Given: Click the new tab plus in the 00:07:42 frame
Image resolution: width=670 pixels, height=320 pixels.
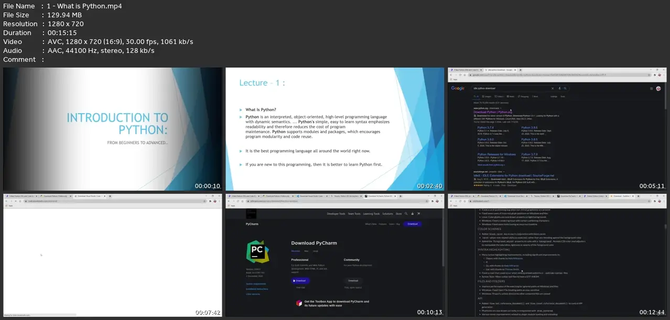Looking at the screenshot, I should click(110, 196).
